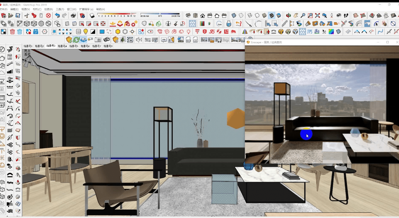Viewport: 399px width, 218px height.
Task: Click the Save floppy disk icon
Action: 18,15
